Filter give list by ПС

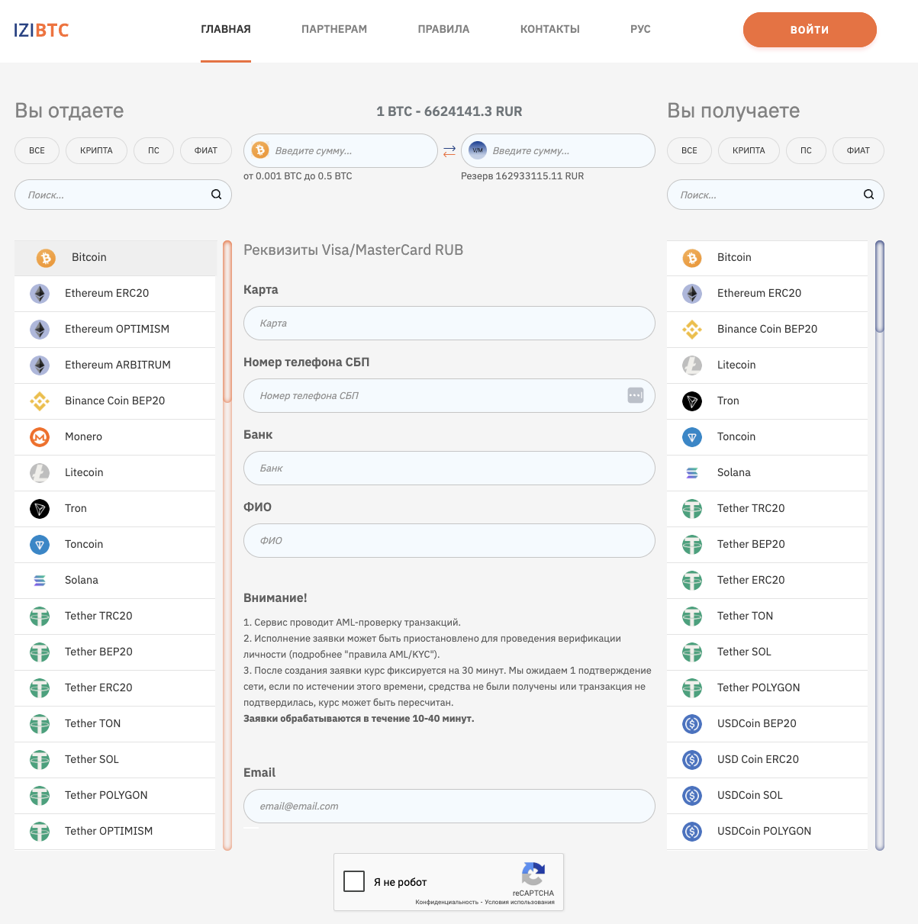click(x=153, y=150)
